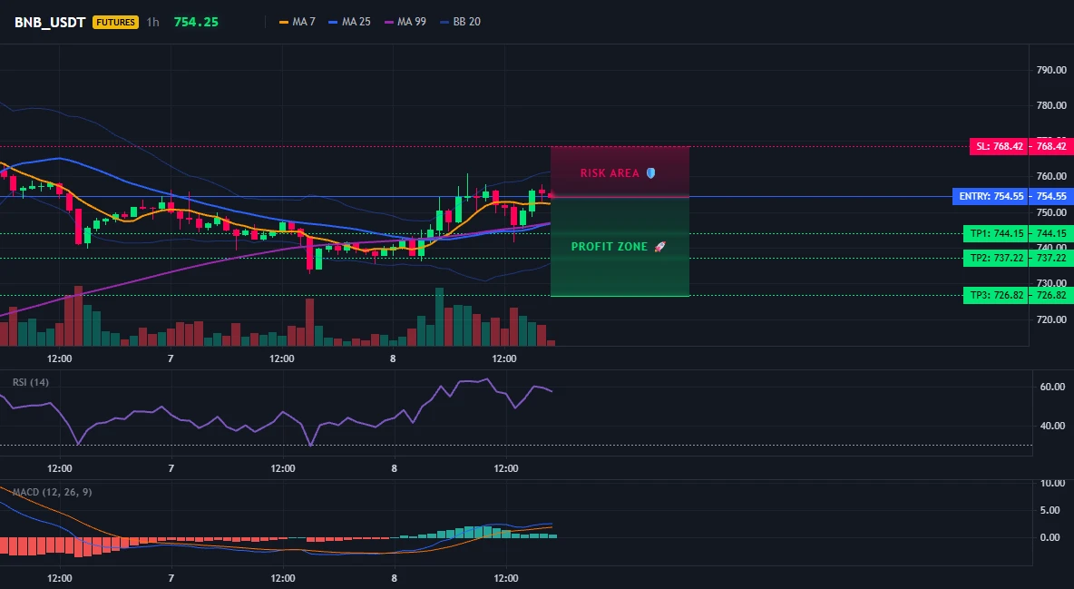Click the 0.00 MACD axis tick

pos(1050,537)
